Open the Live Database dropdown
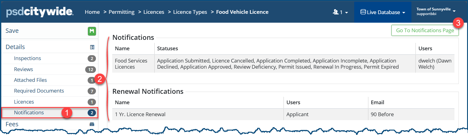Viewport: 468px width, 137px height. [x=383, y=13]
